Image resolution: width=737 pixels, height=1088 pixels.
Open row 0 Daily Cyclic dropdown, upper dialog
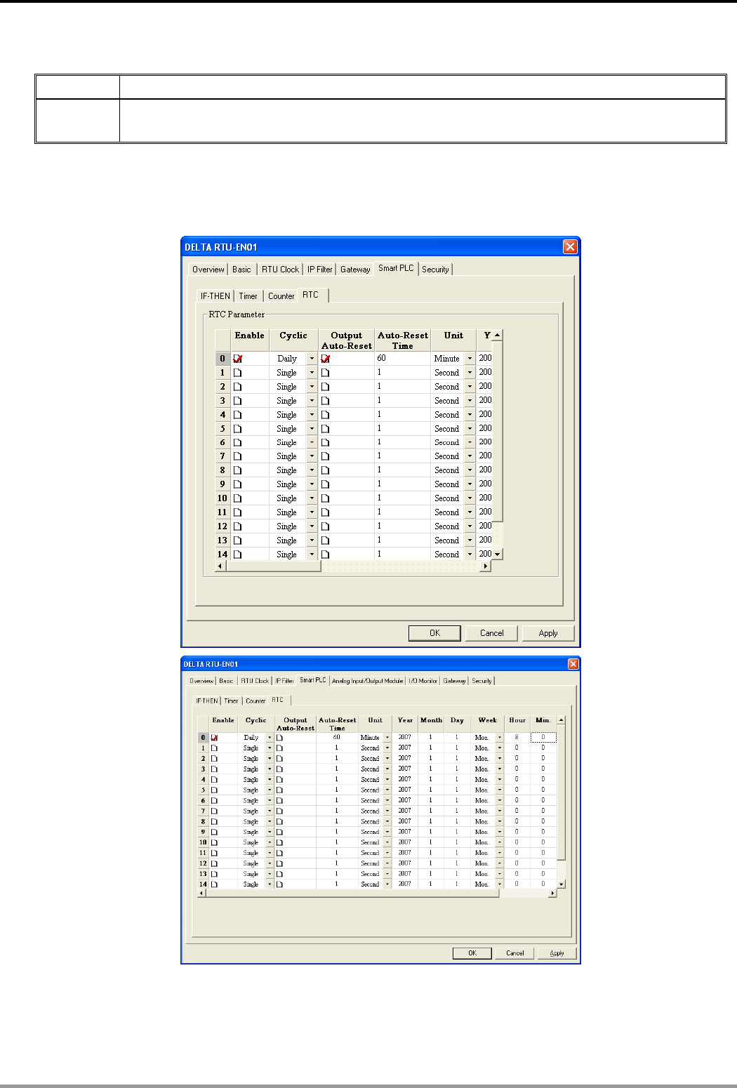pos(312,359)
